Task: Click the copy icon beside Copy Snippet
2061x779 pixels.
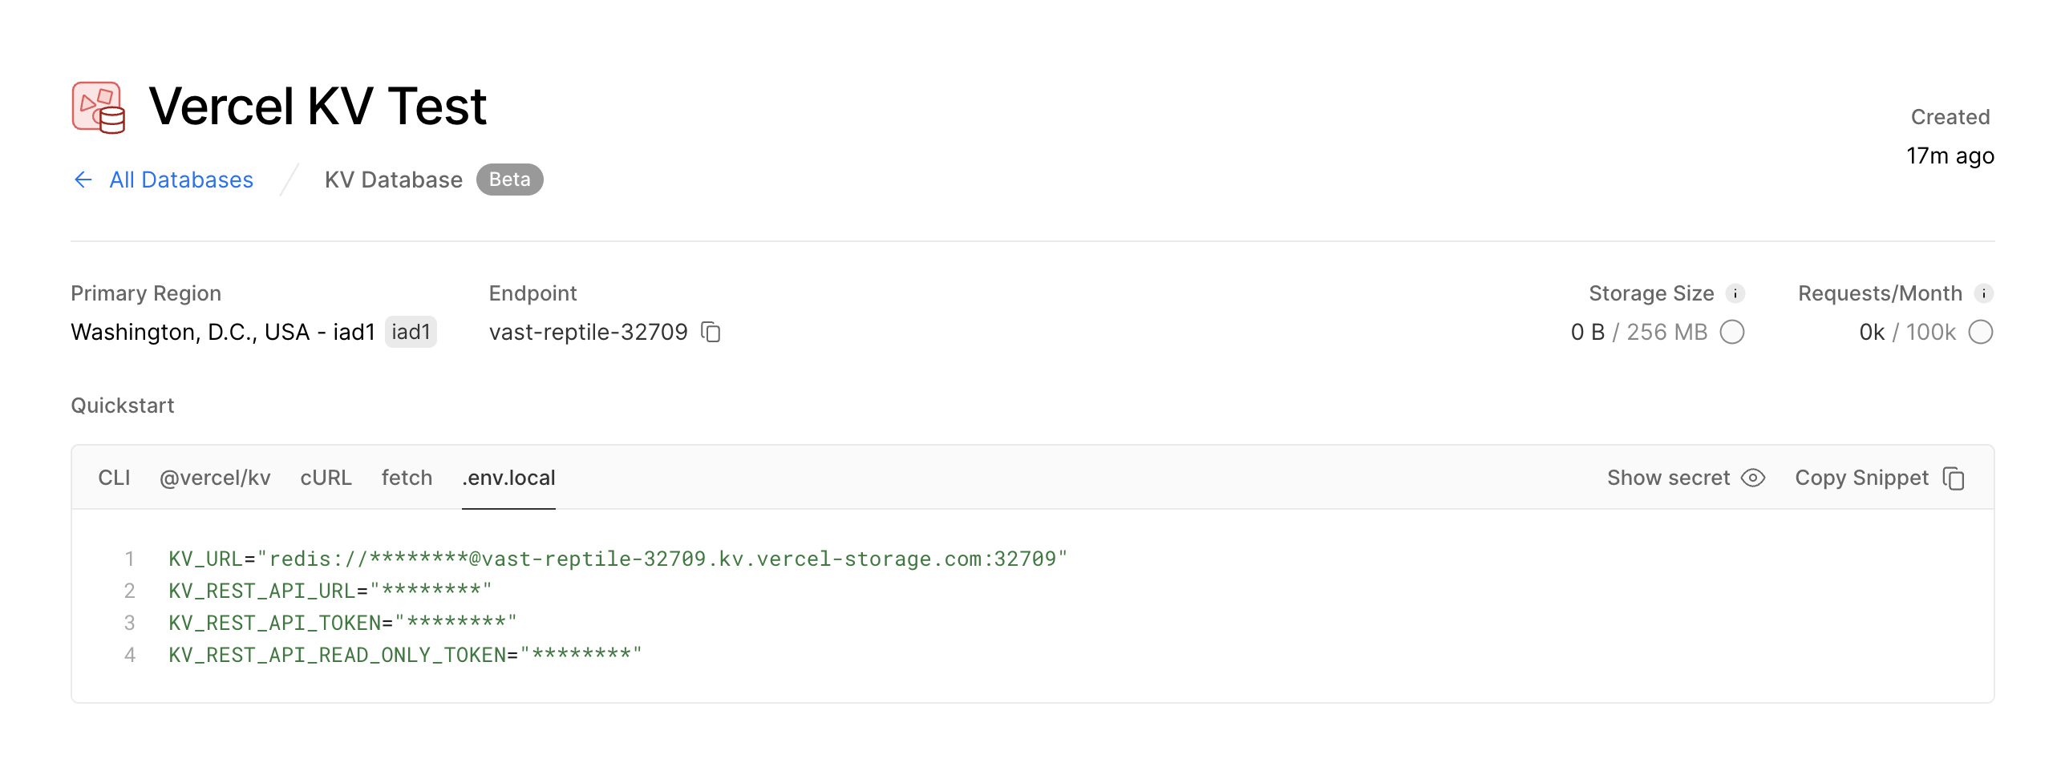Action: coord(1954,477)
